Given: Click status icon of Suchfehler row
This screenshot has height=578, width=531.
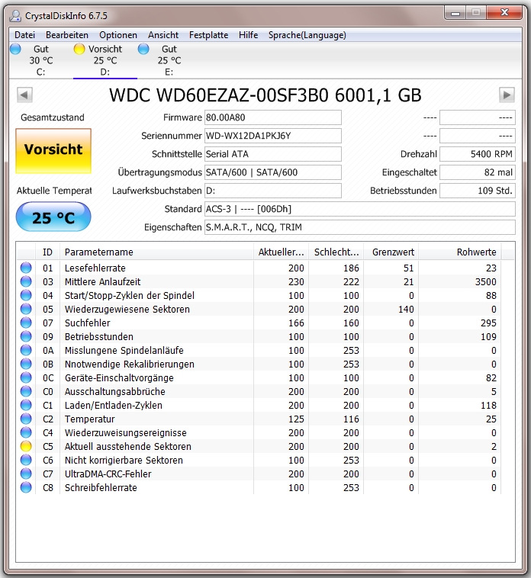Looking at the screenshot, I should [26, 323].
